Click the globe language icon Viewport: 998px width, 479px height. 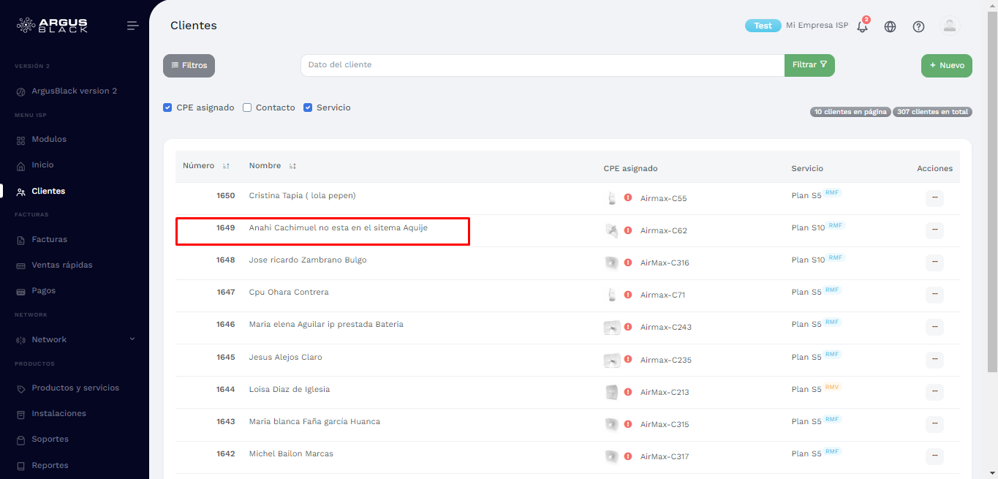[x=890, y=26]
